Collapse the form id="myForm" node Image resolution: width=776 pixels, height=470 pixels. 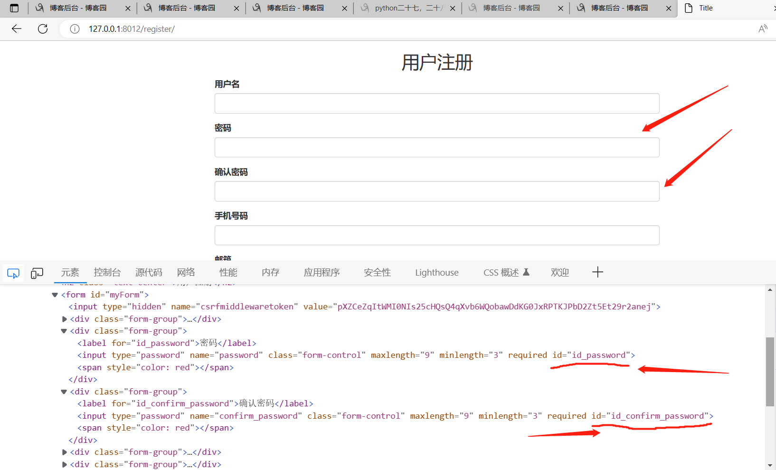[55, 295]
